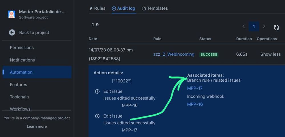Click the info icon beside the MPP-16 Edit issue entry
Image resolution: width=285 pixels, height=137 pixels.
coord(97,91)
